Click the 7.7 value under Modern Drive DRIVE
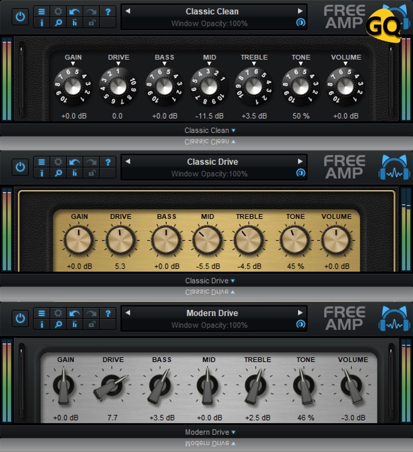The width and height of the screenshot is (413, 452). [x=112, y=417]
